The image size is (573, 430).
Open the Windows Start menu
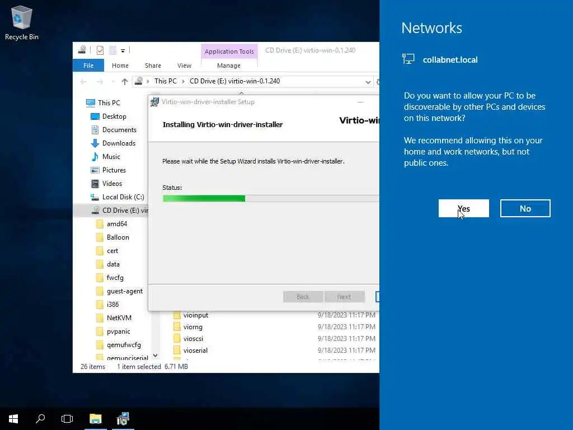tap(13, 419)
